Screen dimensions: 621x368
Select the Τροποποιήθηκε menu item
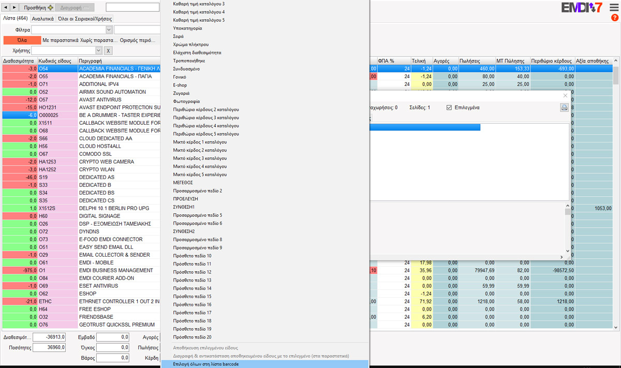(264, 61)
